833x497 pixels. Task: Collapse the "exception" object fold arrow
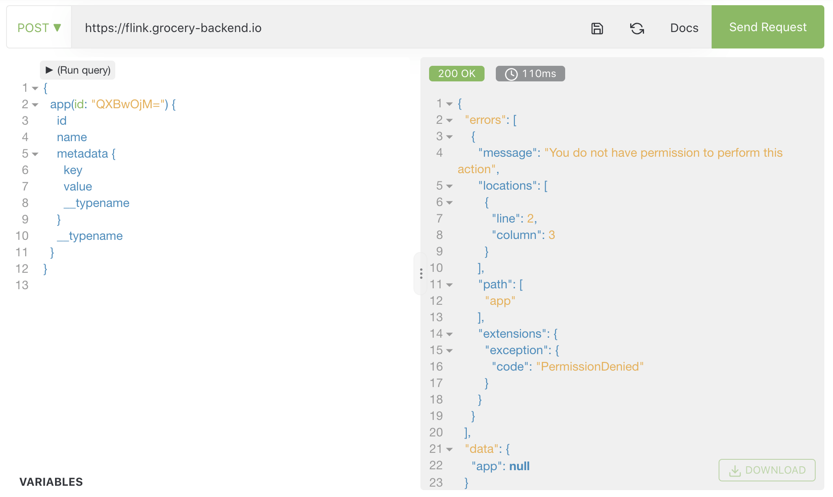click(449, 351)
